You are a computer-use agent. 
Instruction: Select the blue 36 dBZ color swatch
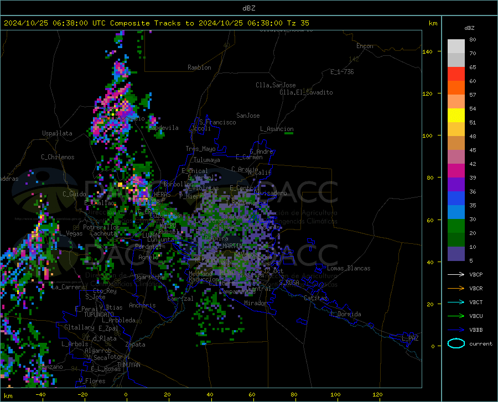(x=456, y=199)
